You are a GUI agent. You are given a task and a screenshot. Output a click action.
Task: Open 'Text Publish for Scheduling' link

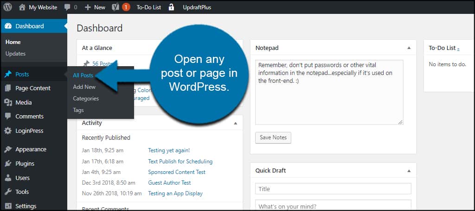click(180, 161)
